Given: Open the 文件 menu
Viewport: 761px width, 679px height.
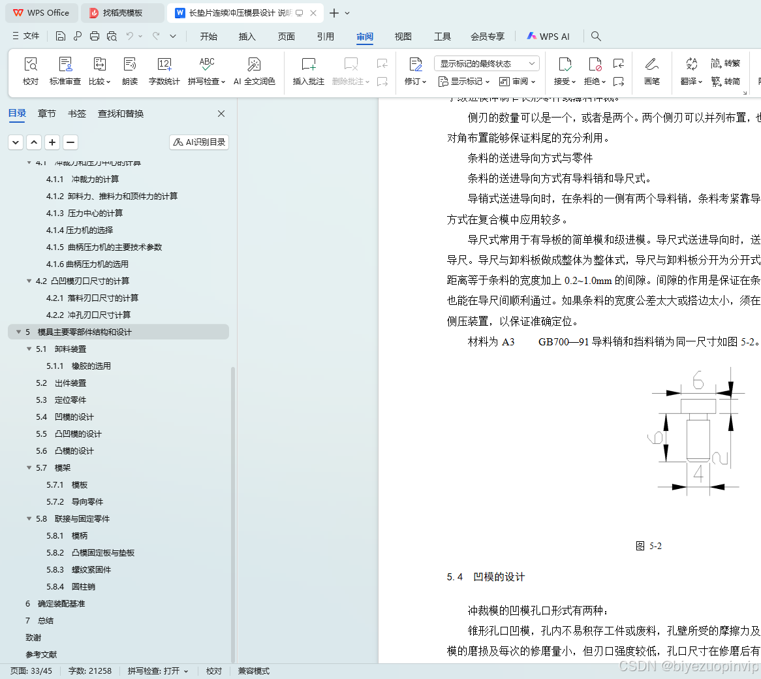Looking at the screenshot, I should 25,36.
